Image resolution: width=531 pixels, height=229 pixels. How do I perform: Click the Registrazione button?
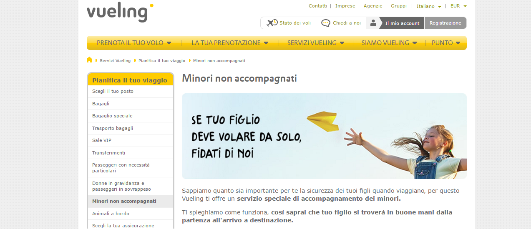pos(445,23)
